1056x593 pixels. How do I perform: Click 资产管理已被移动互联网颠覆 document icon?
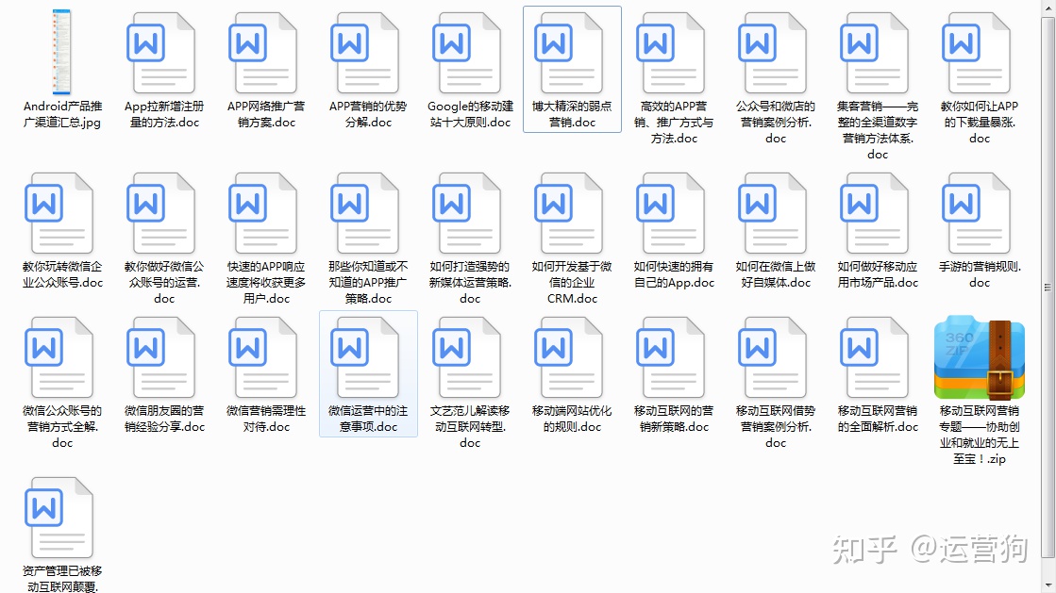coord(59,517)
